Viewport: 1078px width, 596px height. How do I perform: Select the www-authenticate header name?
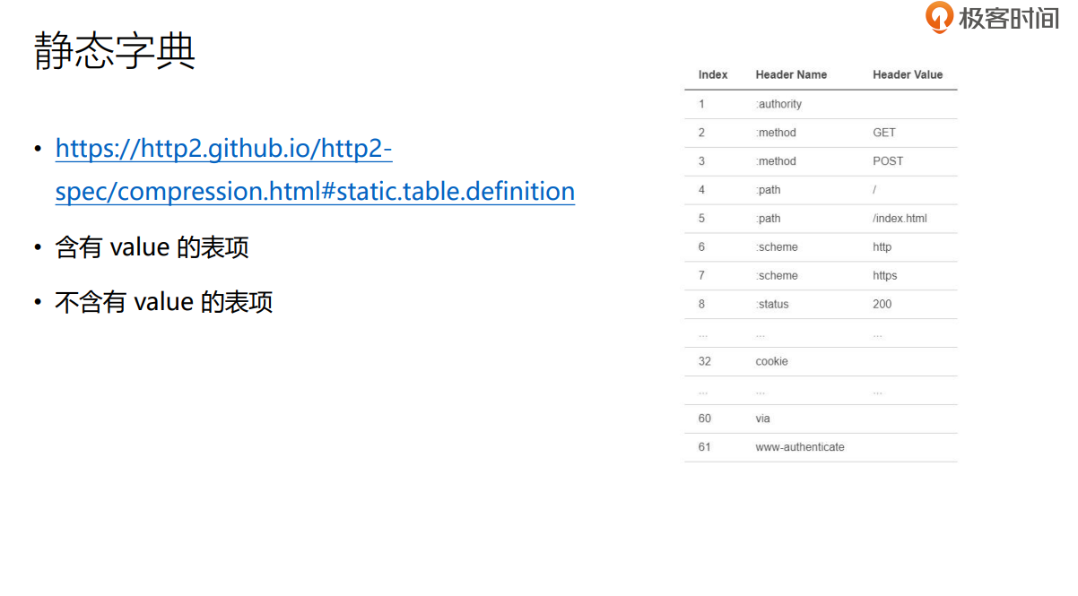(x=800, y=447)
